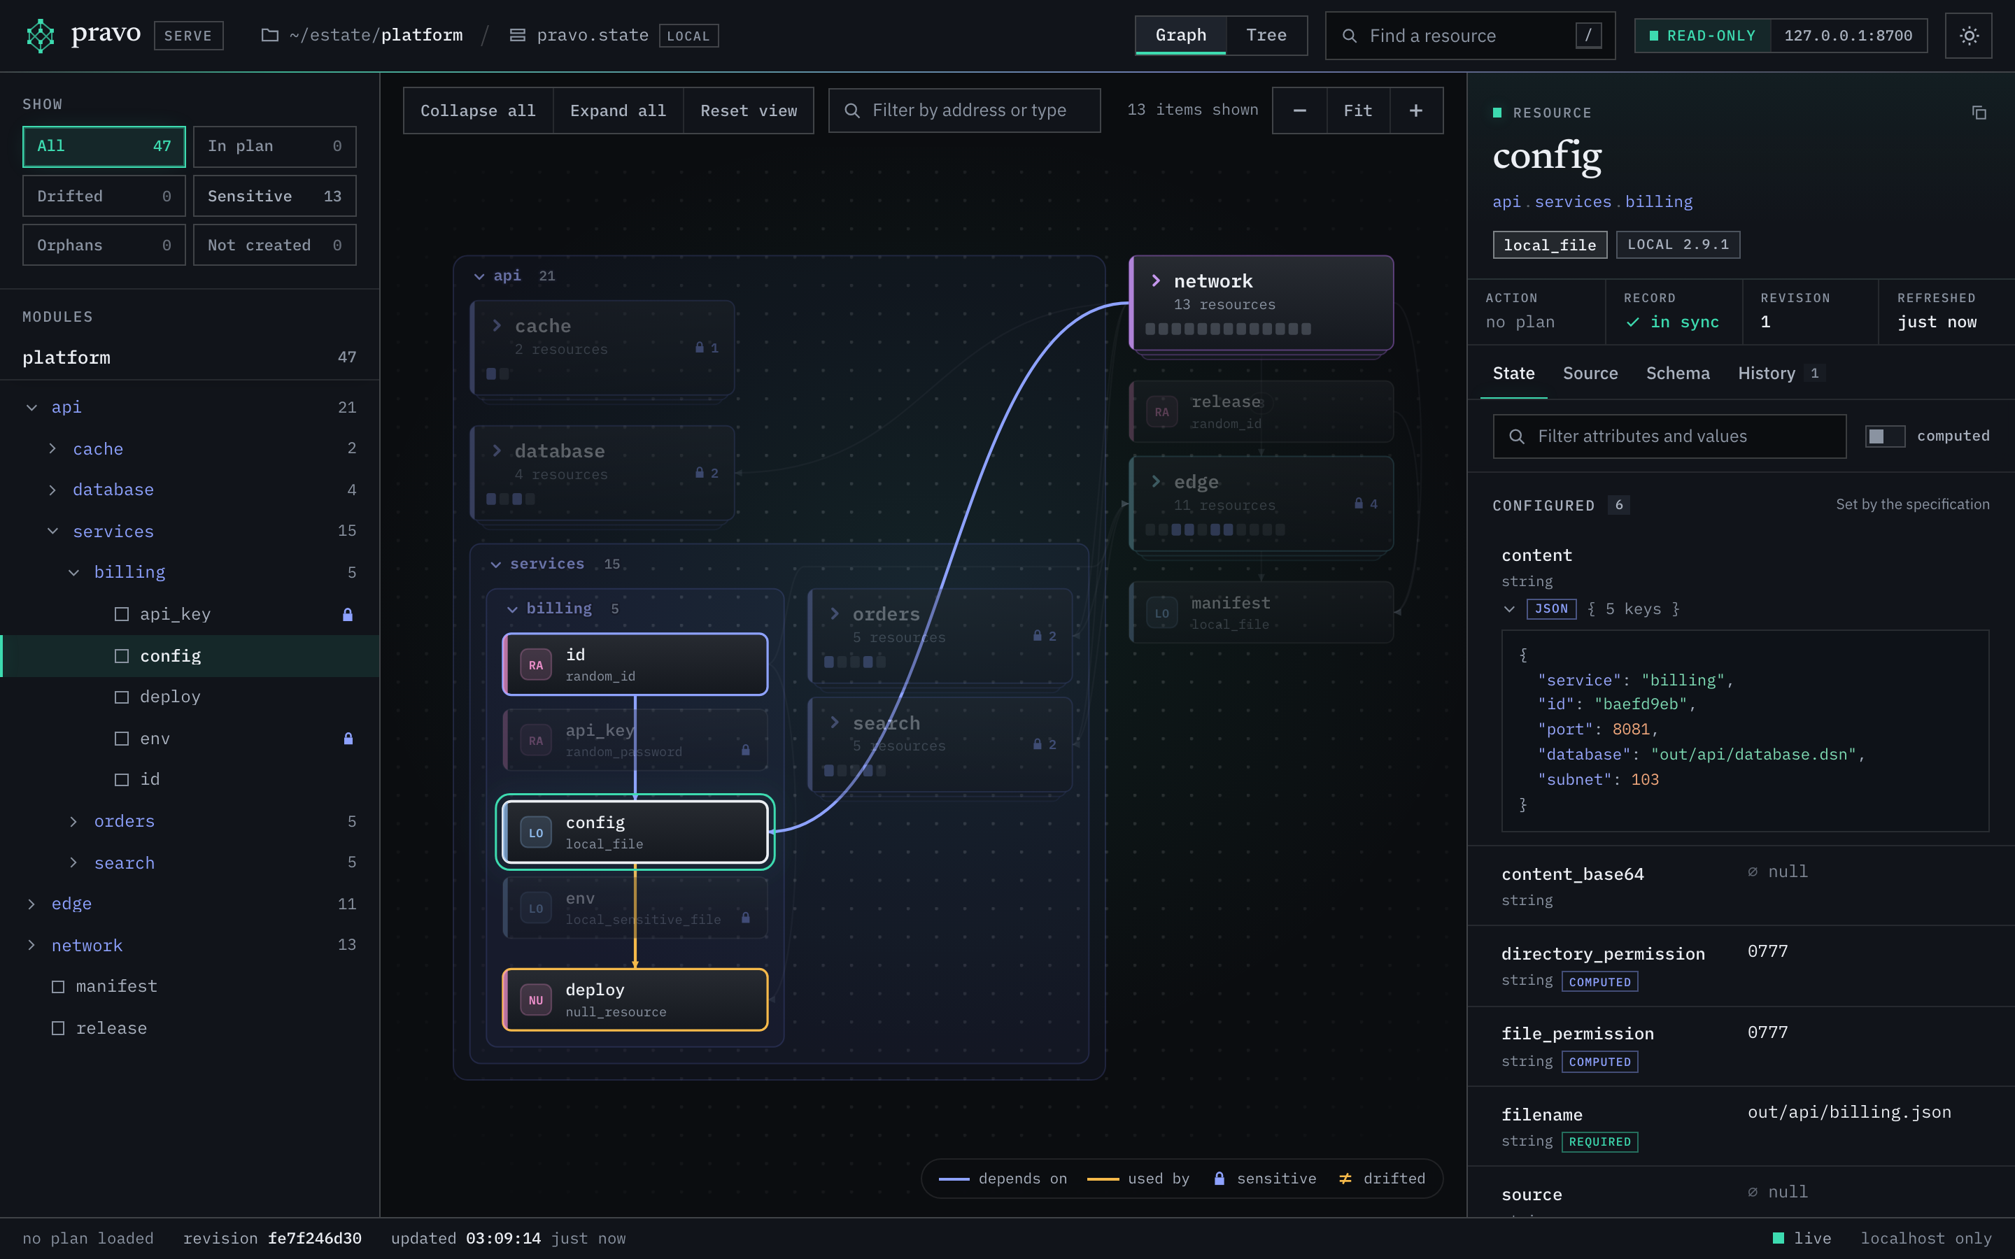Toggle the computed attributes switch
The height and width of the screenshot is (1259, 2015).
(x=1884, y=436)
